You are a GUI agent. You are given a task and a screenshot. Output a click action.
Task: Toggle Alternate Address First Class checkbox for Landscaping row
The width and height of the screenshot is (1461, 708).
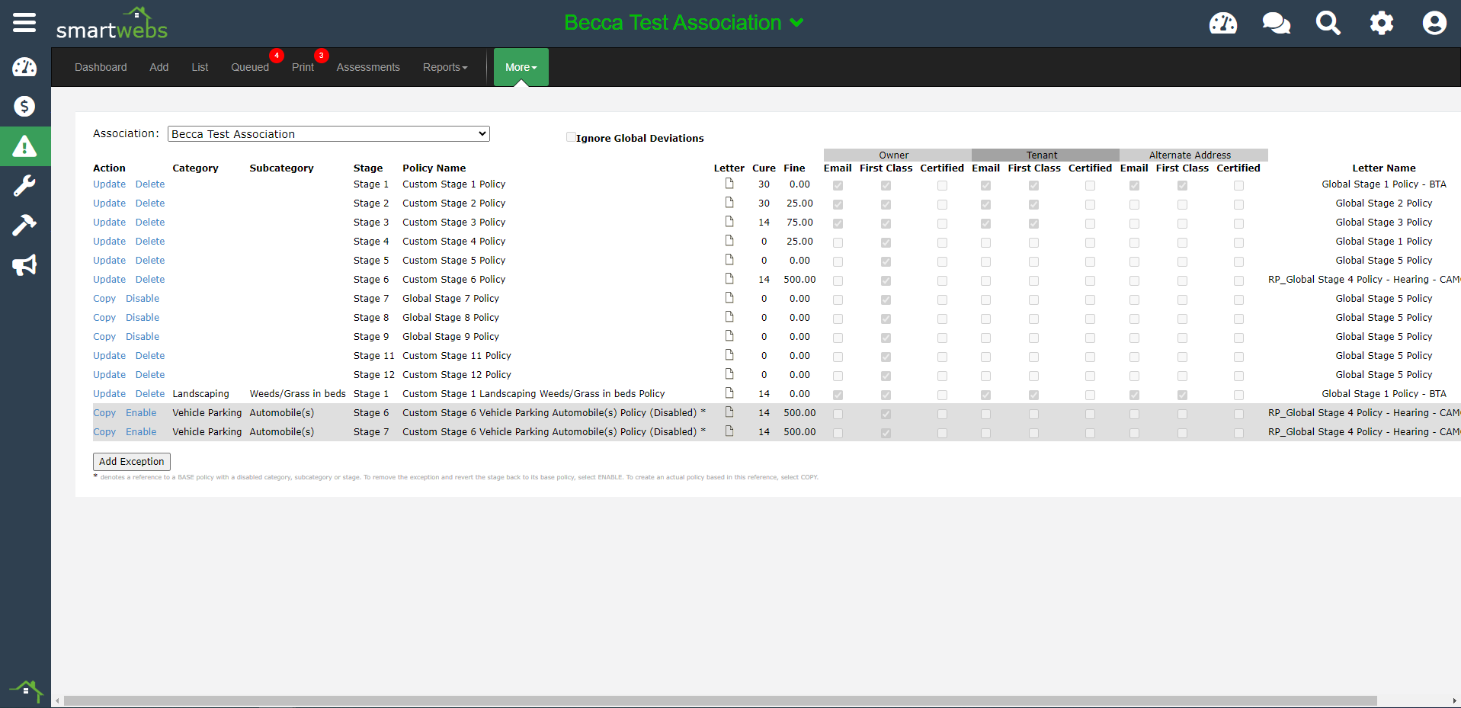tap(1182, 395)
